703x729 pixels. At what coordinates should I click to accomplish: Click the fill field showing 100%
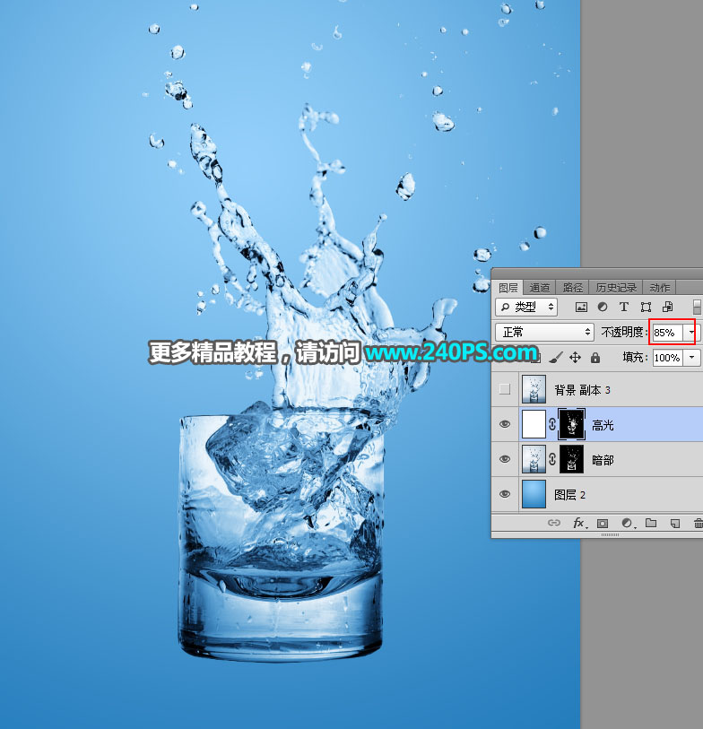pos(668,358)
